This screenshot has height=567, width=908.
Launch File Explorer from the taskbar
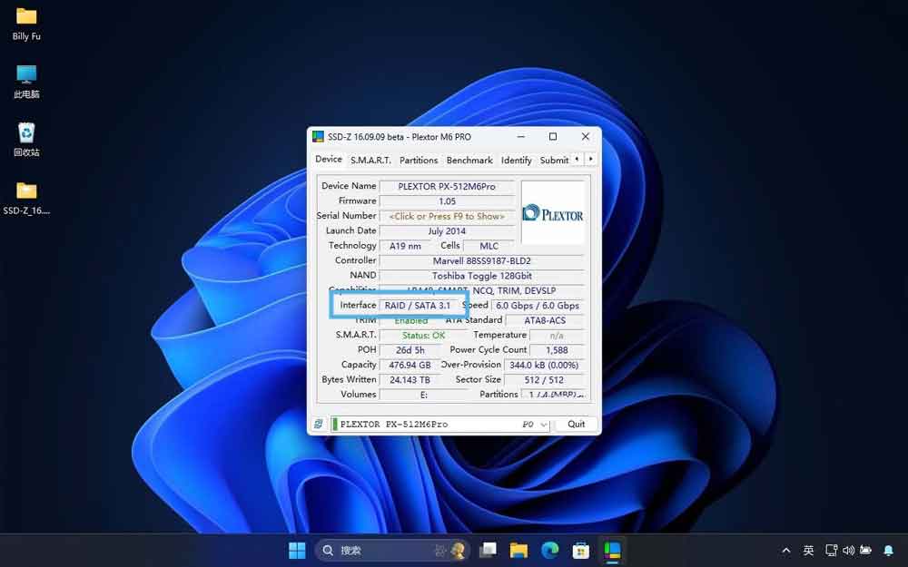pyautogui.click(x=518, y=551)
